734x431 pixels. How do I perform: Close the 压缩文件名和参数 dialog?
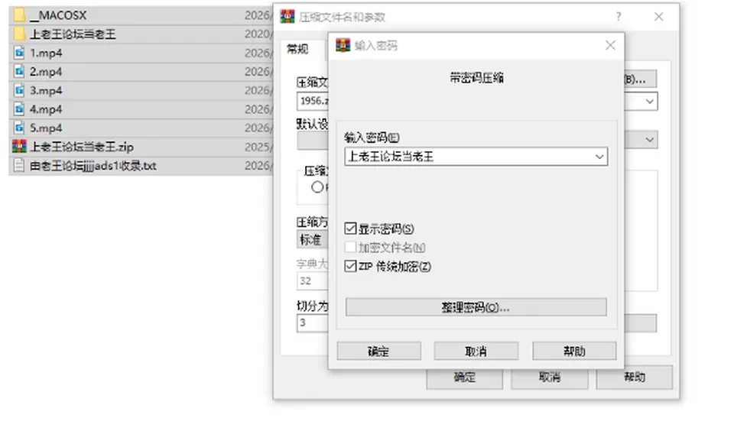658,17
